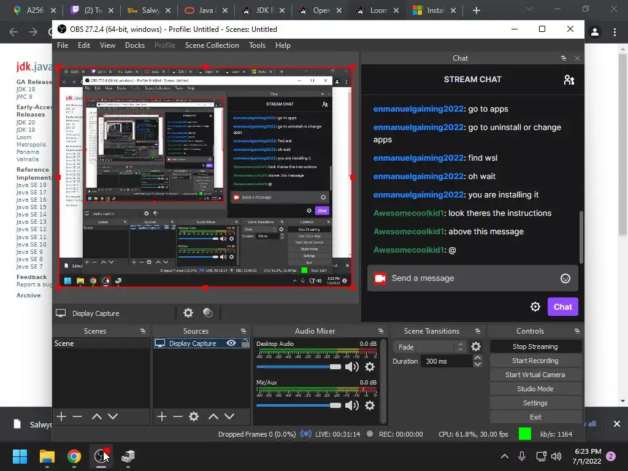Remove selected source with minus icon
Viewport: 628px width, 471px height.
coord(178,416)
